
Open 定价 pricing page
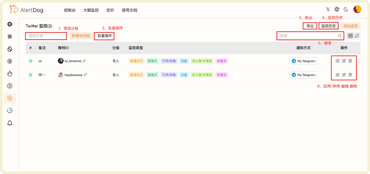coord(110,10)
